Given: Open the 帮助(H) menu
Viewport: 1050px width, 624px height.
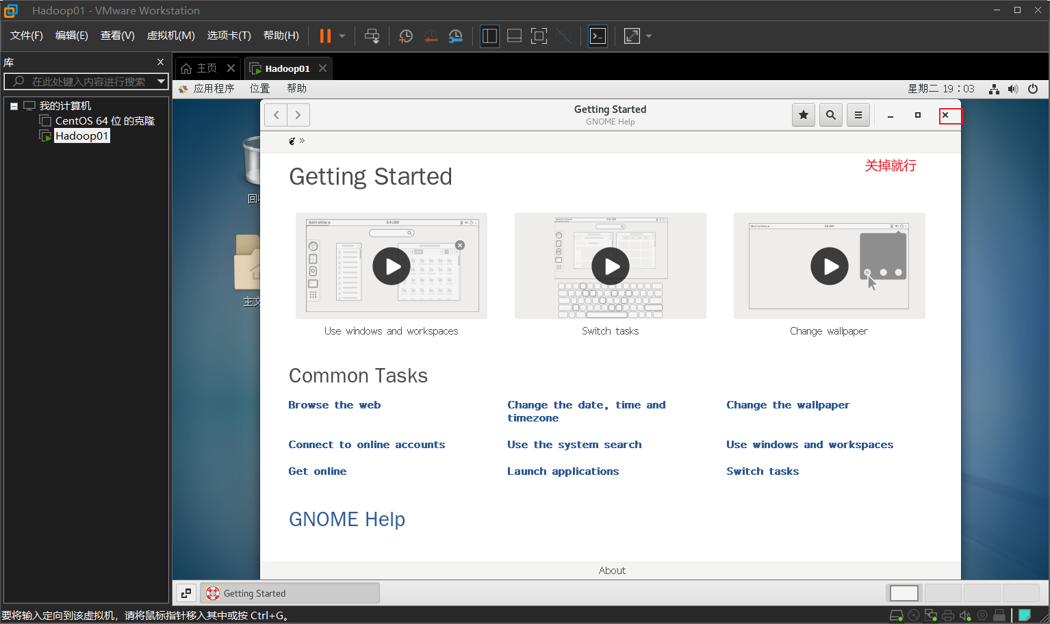Looking at the screenshot, I should point(281,36).
